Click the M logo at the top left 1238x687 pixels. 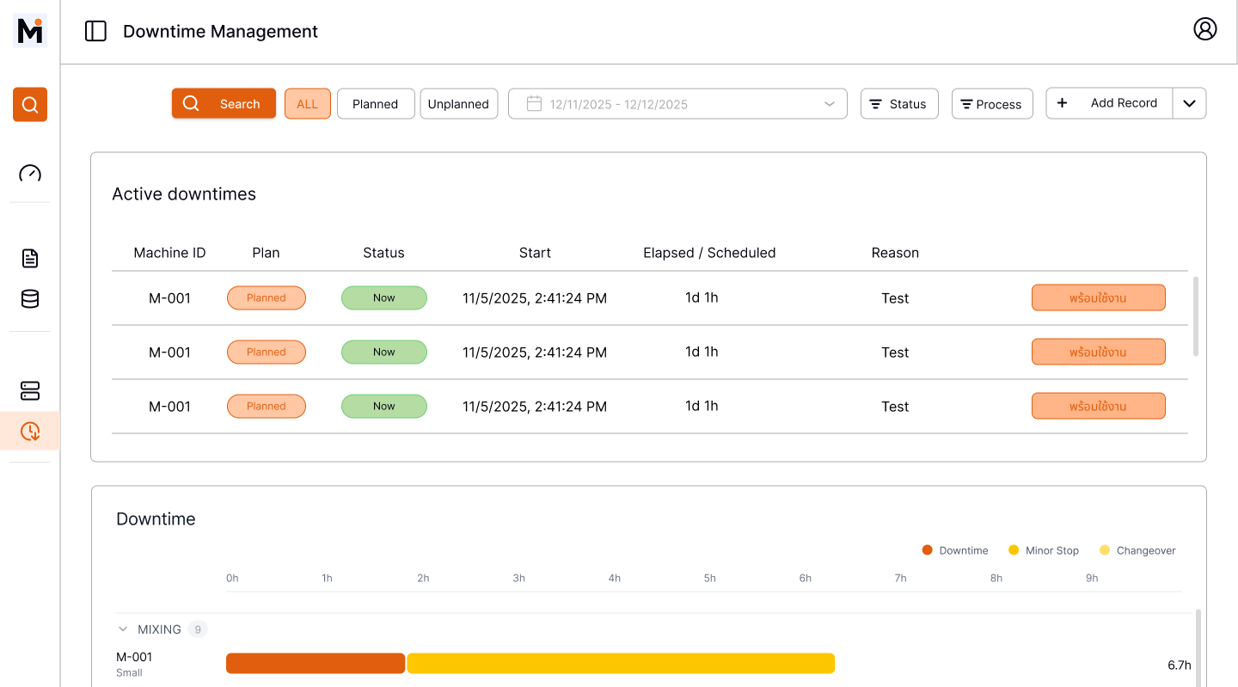[x=29, y=31]
